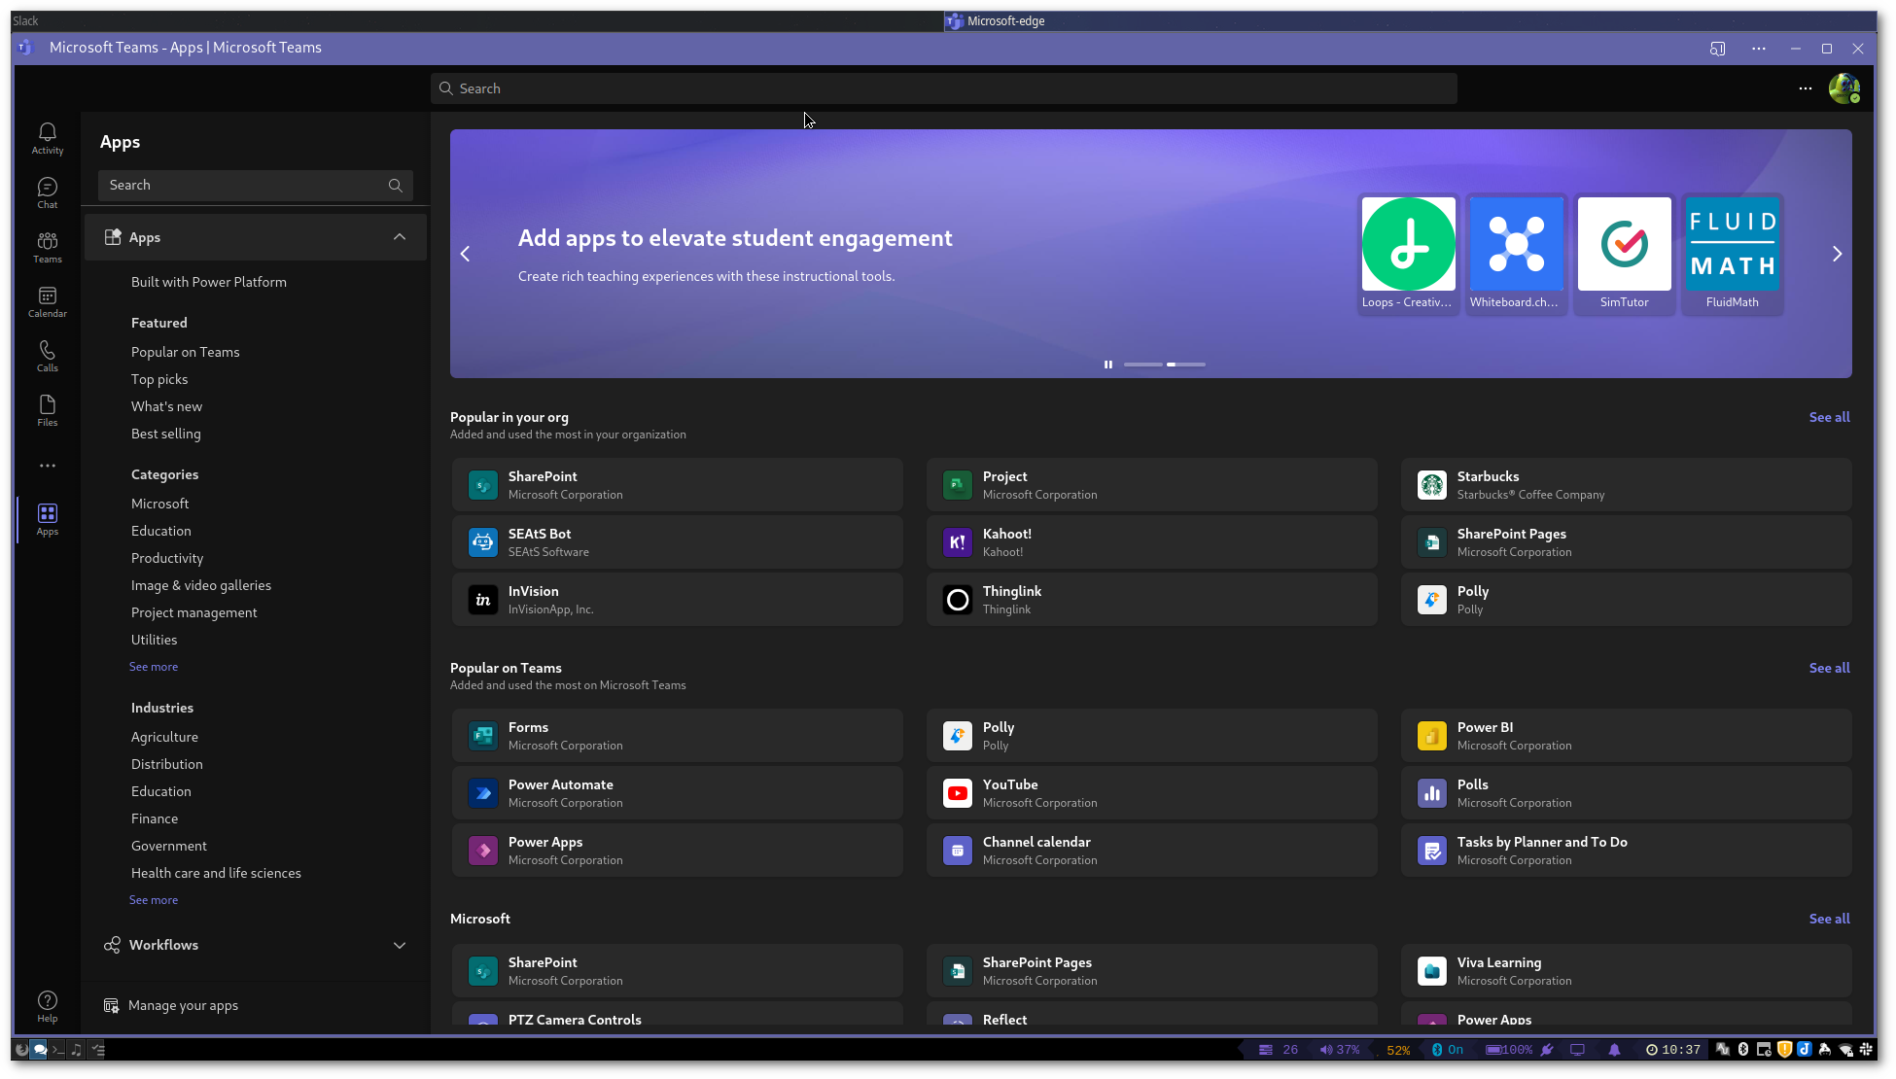Image resolution: width=1896 pixels, height=1079 pixels.
Task: Open Calendar from the left rail
Action: click(47, 301)
